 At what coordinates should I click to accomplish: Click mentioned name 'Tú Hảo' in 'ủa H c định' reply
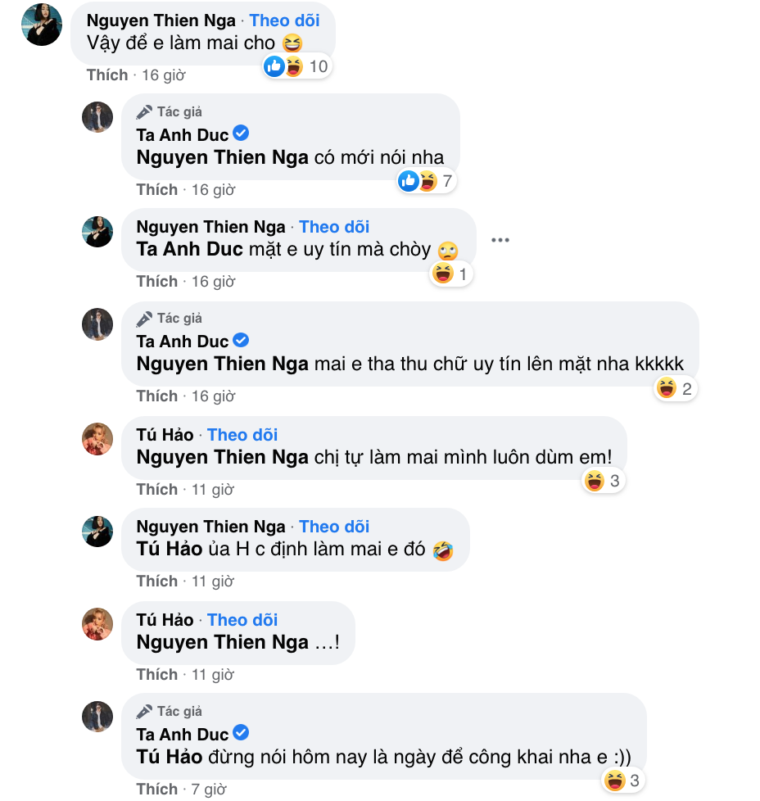pos(169,550)
